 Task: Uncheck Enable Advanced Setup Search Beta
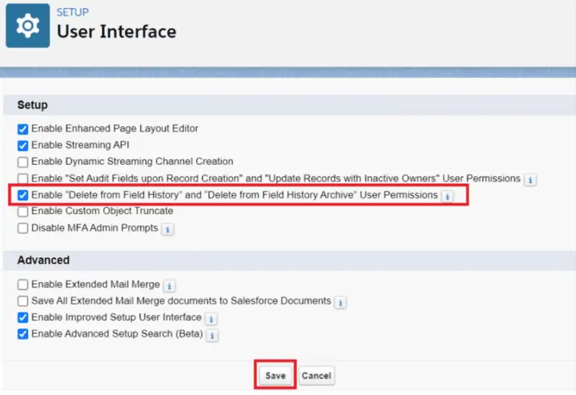pyautogui.click(x=22, y=334)
